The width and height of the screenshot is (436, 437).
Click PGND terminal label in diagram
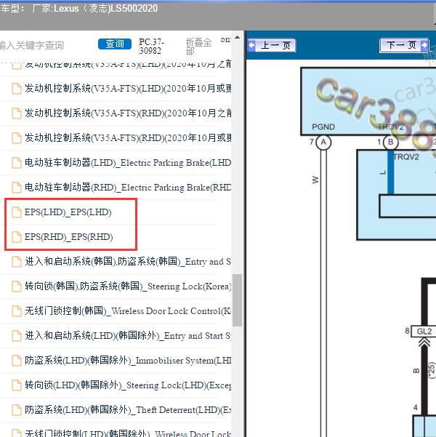[x=323, y=127]
